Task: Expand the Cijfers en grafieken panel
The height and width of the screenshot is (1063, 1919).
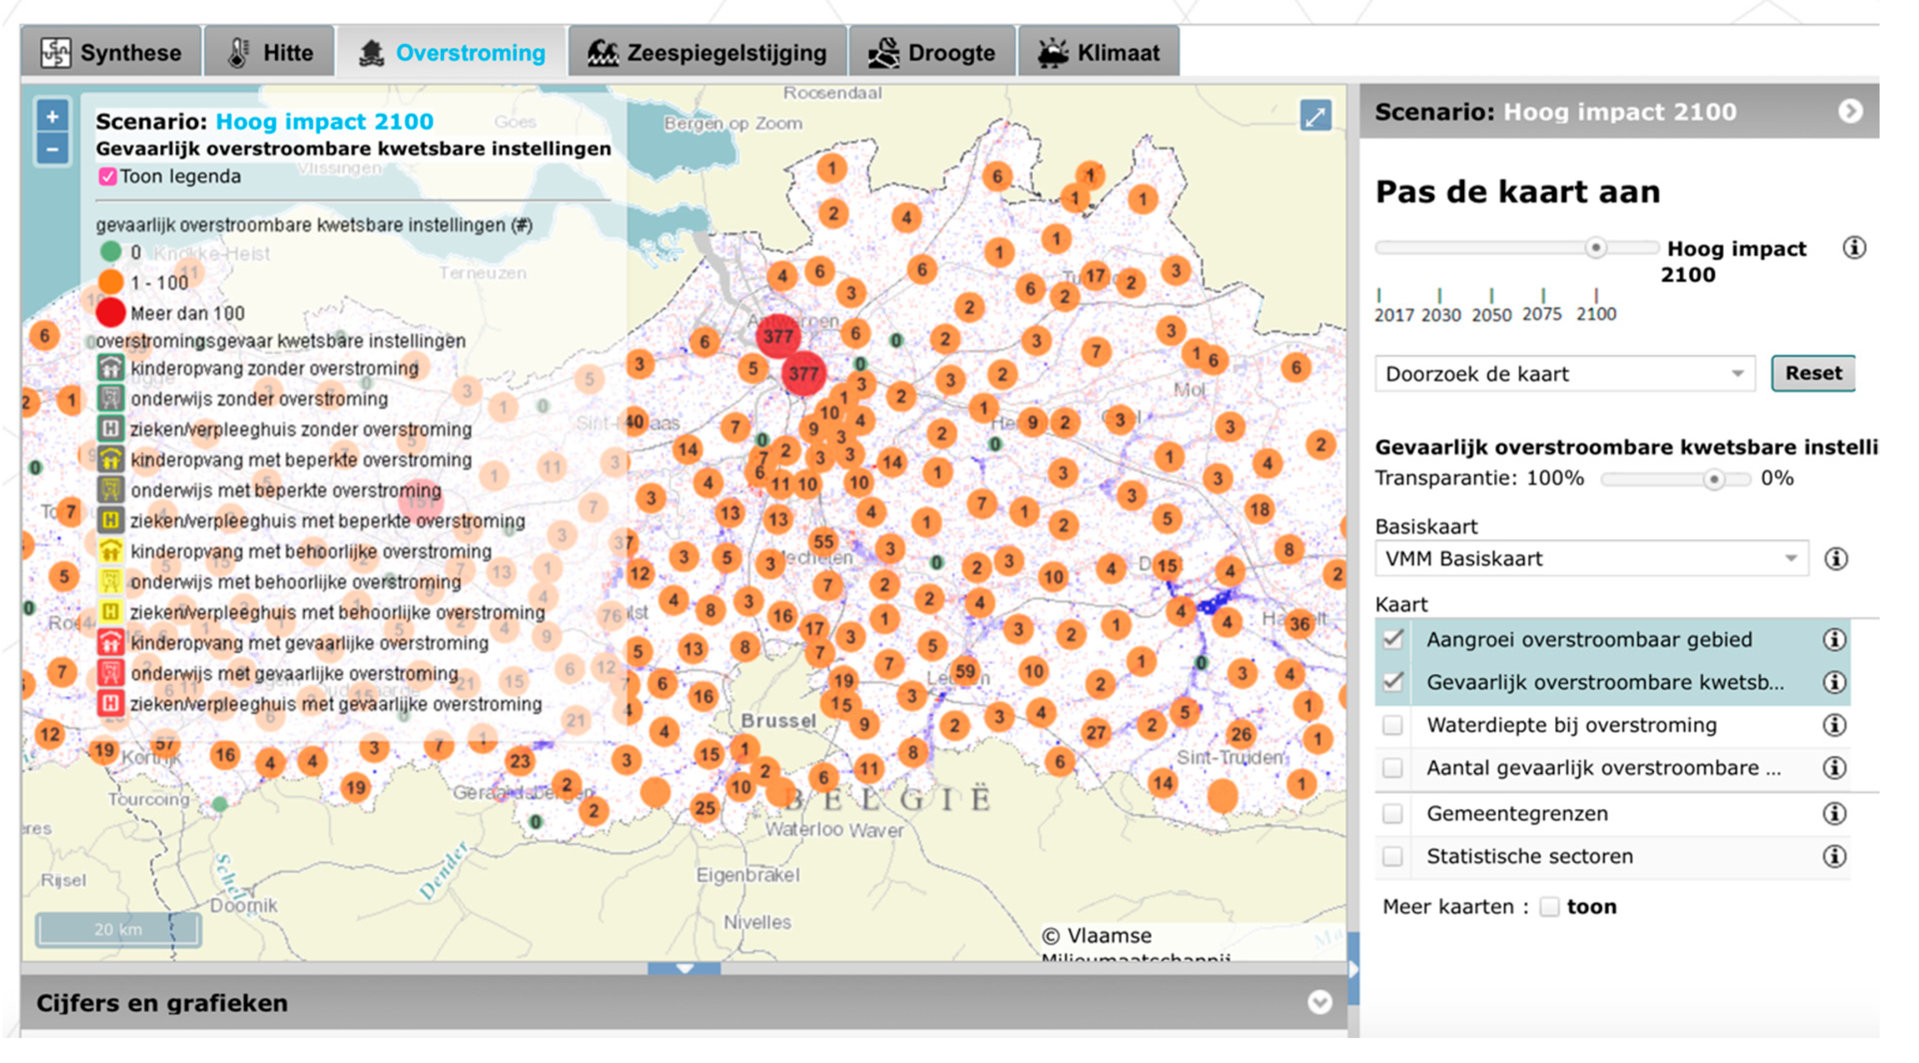Action: (x=1319, y=1002)
